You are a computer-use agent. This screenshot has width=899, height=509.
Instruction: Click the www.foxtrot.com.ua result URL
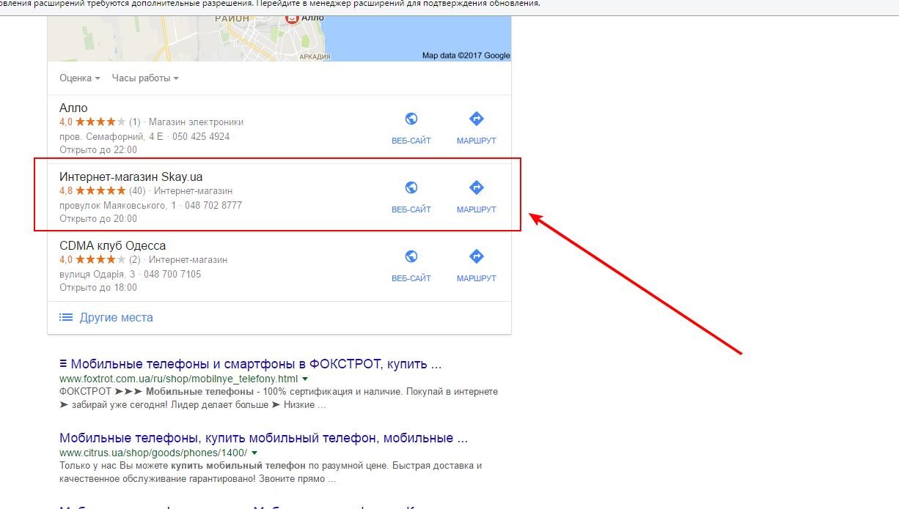[x=179, y=379]
